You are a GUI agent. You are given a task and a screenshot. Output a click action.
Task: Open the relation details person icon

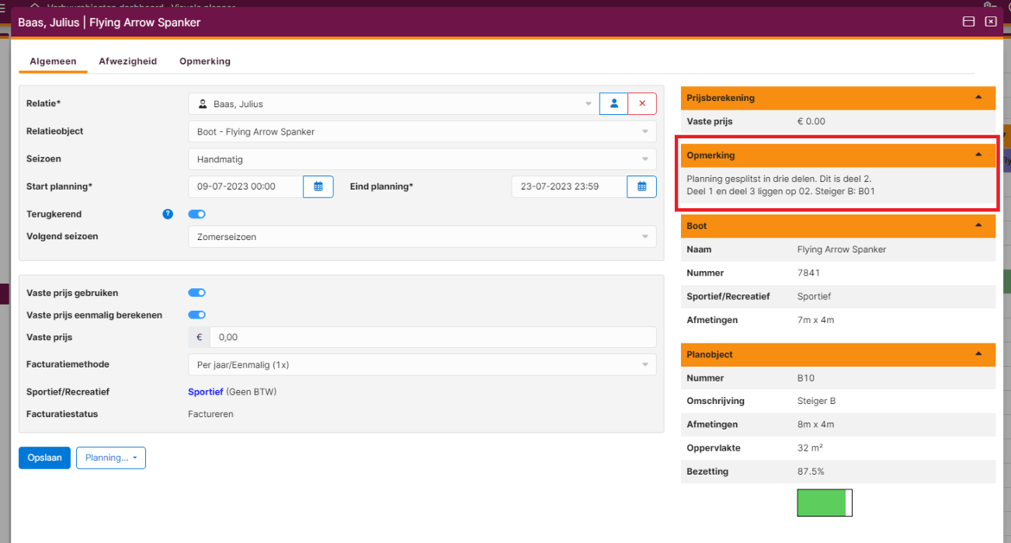click(x=614, y=104)
